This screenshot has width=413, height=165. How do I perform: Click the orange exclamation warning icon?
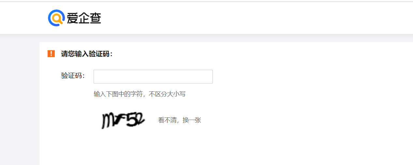51,54
